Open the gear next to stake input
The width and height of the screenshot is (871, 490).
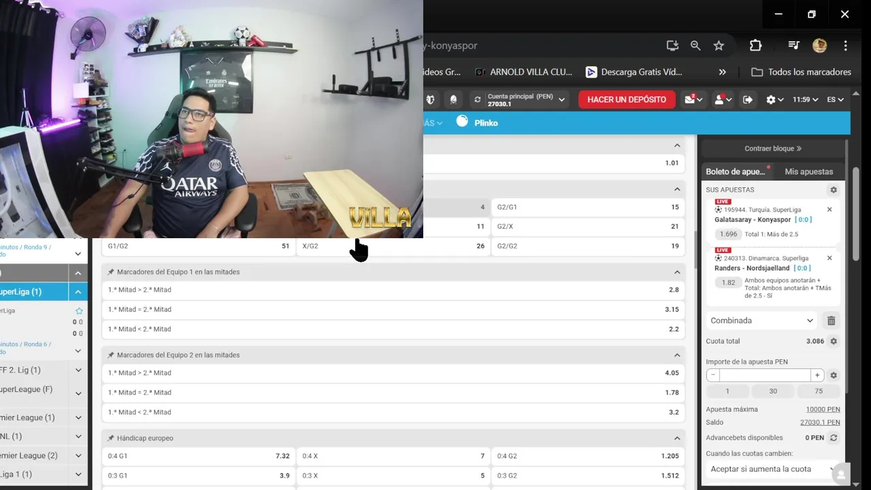(x=834, y=375)
